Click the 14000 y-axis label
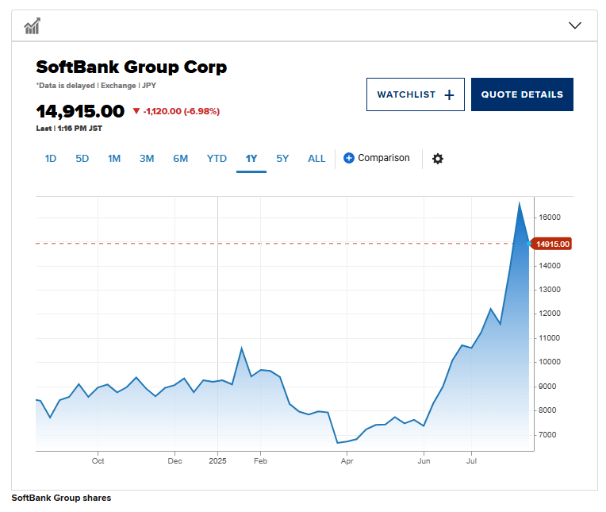This screenshot has height=512, width=606. point(550,266)
